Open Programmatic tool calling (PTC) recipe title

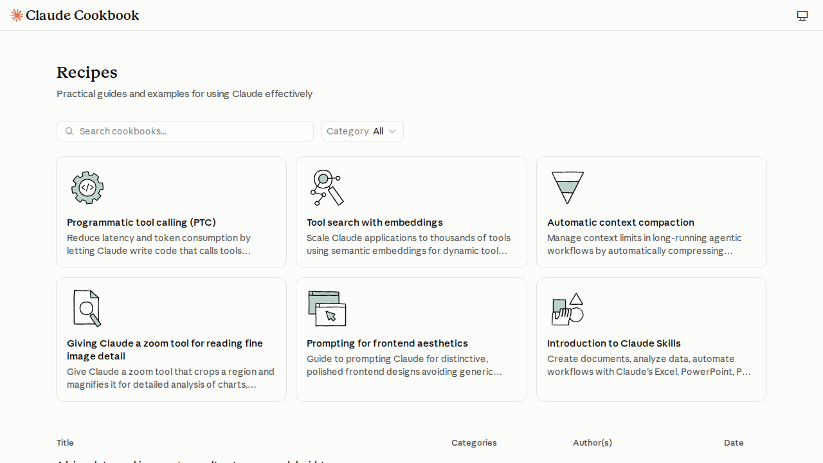[x=141, y=222]
